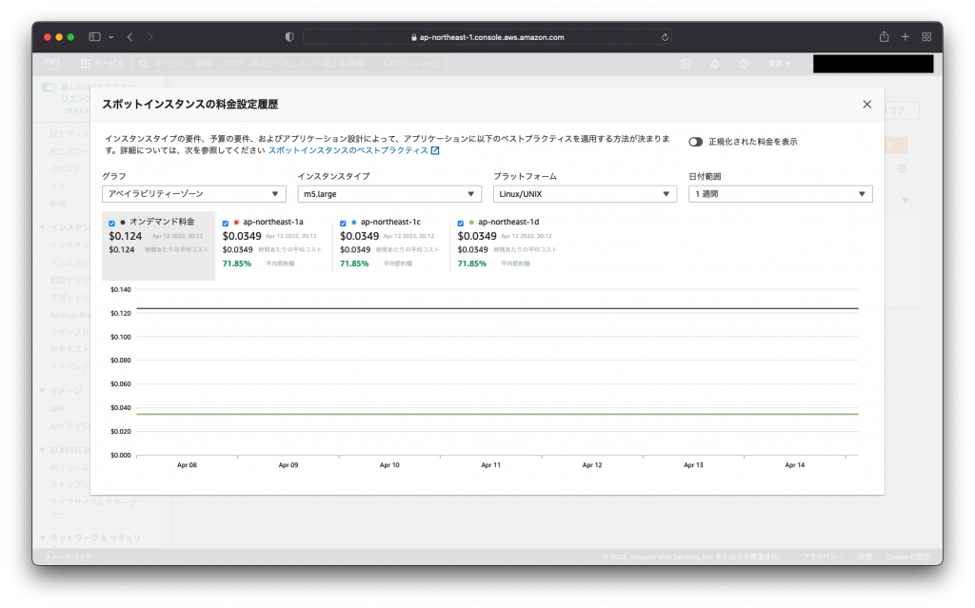This screenshot has height=608, width=975.
Task: Uncheck the ap-northeast-1c checkbox
Action: (343, 224)
